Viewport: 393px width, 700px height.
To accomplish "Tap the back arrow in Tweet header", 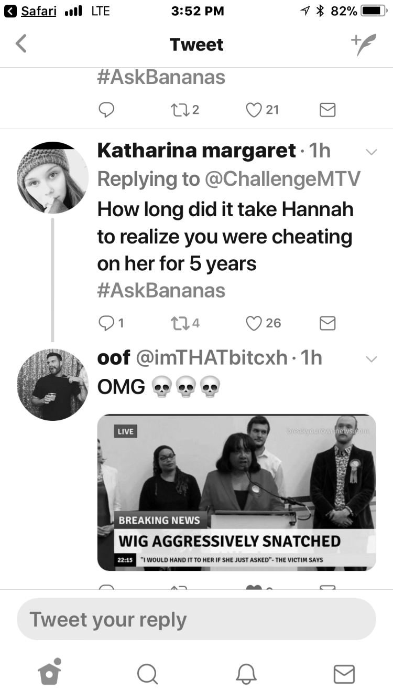I will (21, 44).
